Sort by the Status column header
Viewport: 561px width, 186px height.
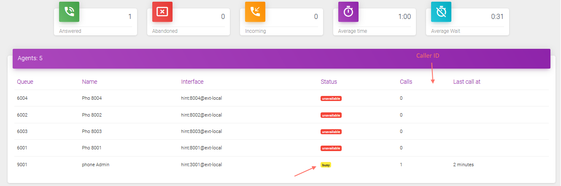[x=329, y=82]
